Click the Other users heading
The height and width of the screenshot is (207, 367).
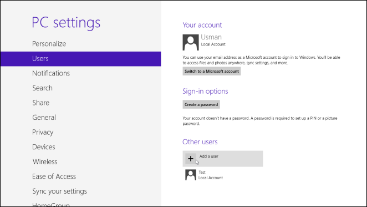(x=200, y=142)
